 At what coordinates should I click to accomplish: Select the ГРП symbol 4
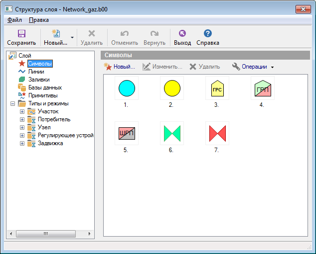pyautogui.click(x=263, y=88)
